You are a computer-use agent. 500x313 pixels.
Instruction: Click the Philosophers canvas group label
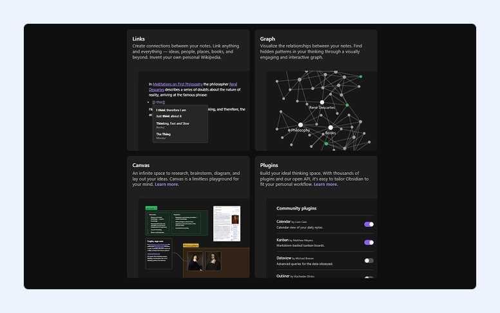pyautogui.click(x=191, y=246)
